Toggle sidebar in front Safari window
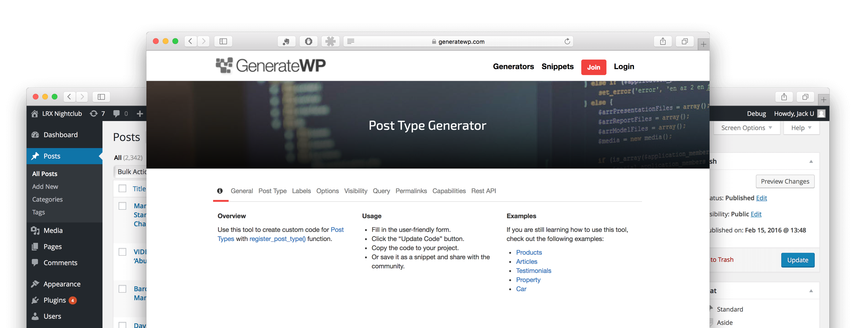Image resolution: width=856 pixels, height=328 pixels. tap(223, 42)
